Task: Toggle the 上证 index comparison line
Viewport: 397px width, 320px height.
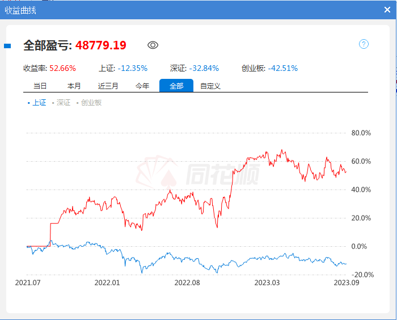Action: click(37, 103)
